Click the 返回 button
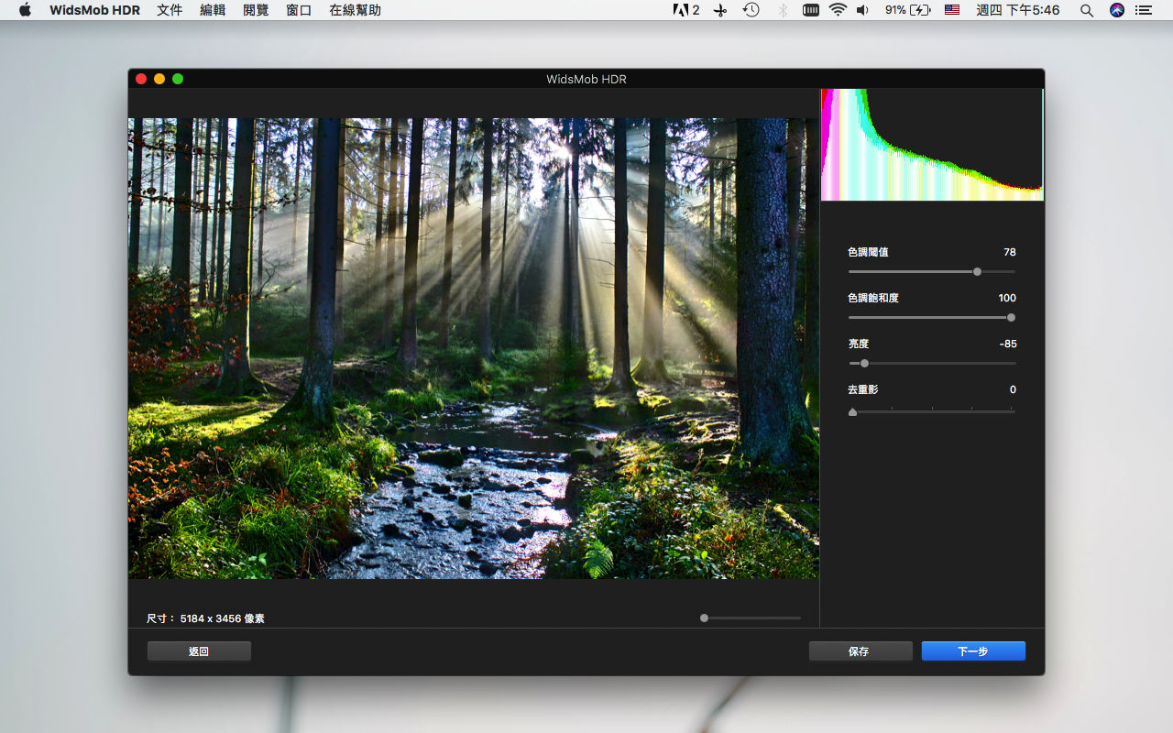This screenshot has height=733, width=1173. (199, 651)
